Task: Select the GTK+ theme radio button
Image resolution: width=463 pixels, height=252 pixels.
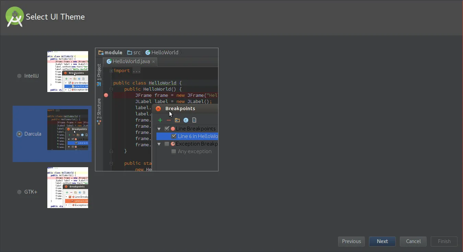Action: 19,192
